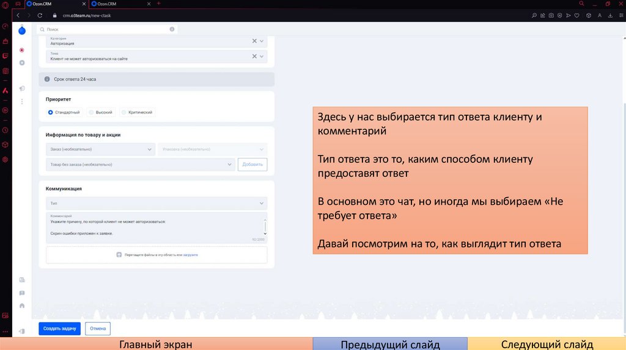Click the Коммуникация section heading

coord(64,189)
